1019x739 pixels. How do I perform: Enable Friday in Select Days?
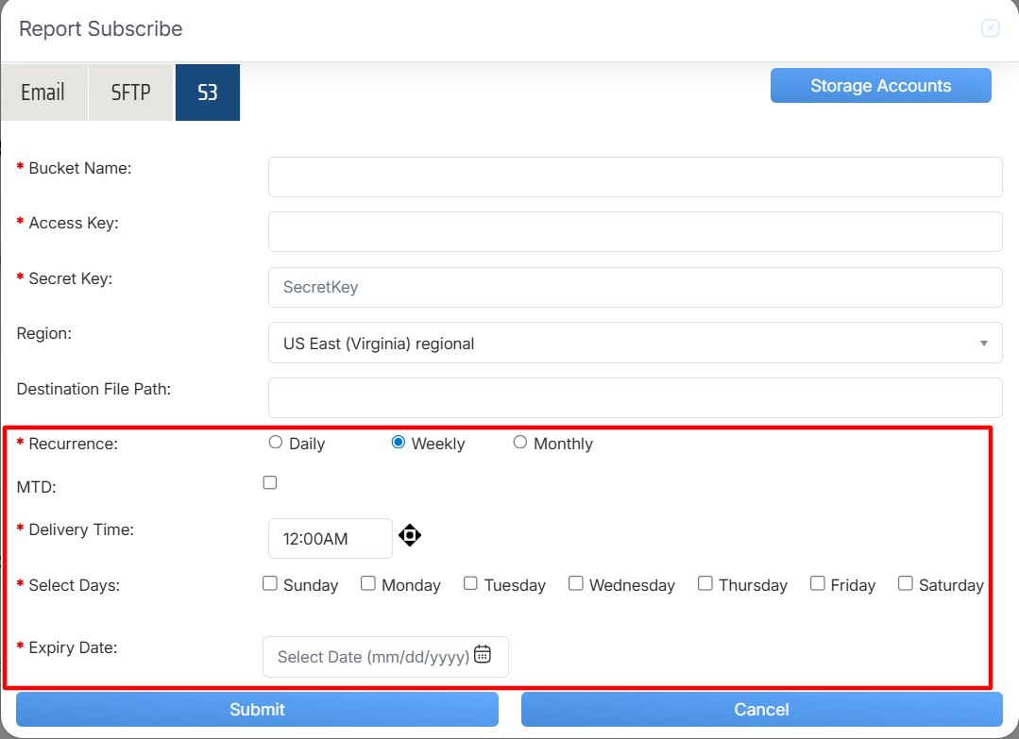[x=818, y=584]
